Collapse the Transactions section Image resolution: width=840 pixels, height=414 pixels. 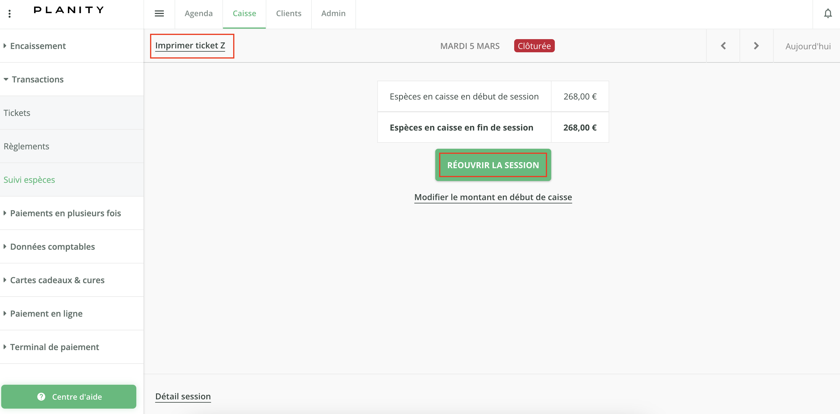click(37, 79)
